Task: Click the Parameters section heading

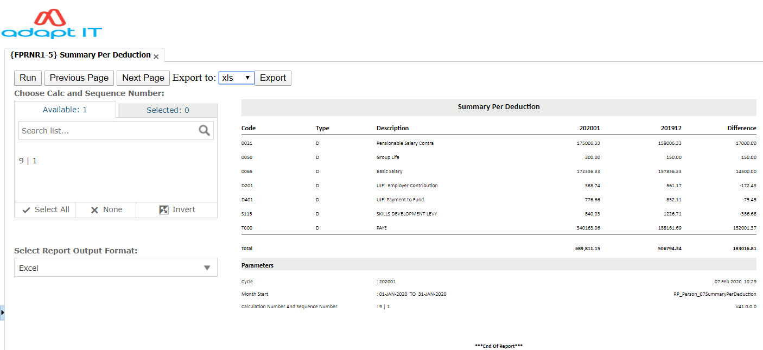Action: pos(257,265)
